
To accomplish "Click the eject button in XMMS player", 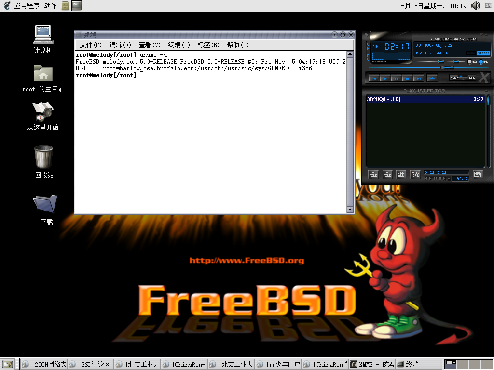I will [x=432, y=79].
